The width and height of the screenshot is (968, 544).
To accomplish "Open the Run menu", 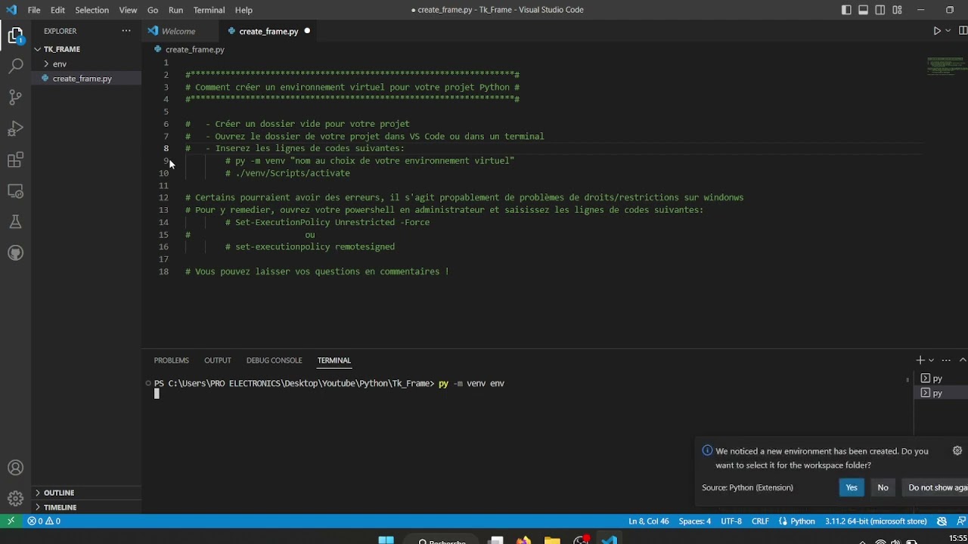I will (x=175, y=10).
